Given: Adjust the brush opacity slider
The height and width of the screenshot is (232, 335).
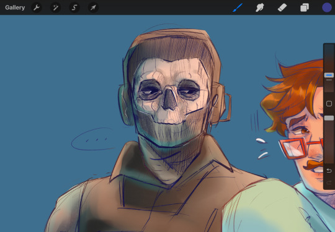Looking at the screenshot, I should (x=329, y=118).
